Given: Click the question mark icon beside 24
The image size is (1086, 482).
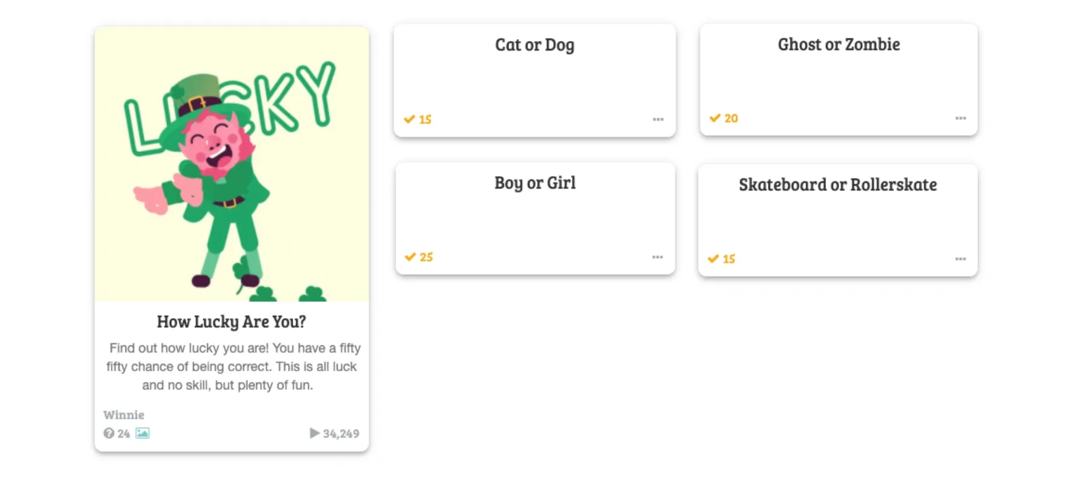Looking at the screenshot, I should [x=109, y=433].
